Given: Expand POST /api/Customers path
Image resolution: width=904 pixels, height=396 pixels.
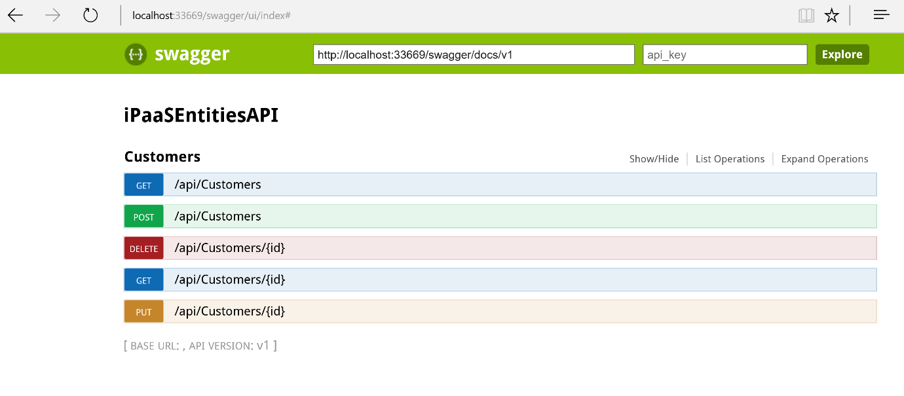Looking at the screenshot, I should click(x=217, y=216).
